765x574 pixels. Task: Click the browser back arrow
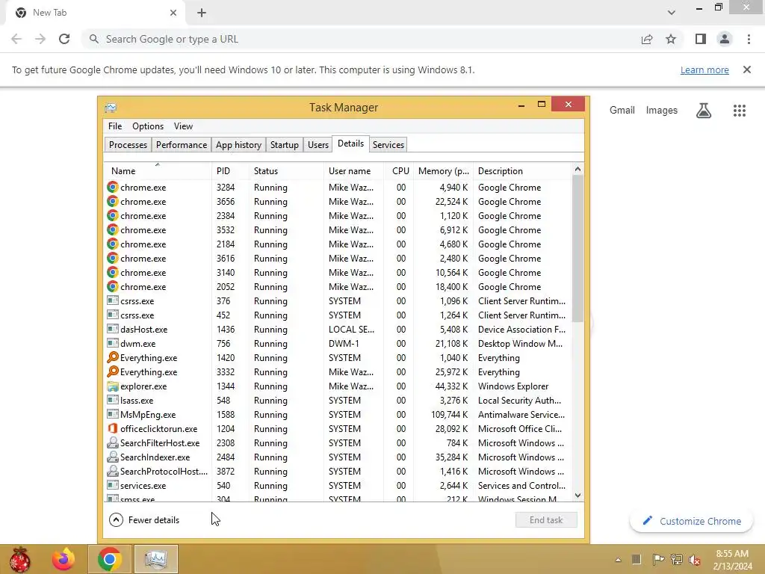point(16,39)
